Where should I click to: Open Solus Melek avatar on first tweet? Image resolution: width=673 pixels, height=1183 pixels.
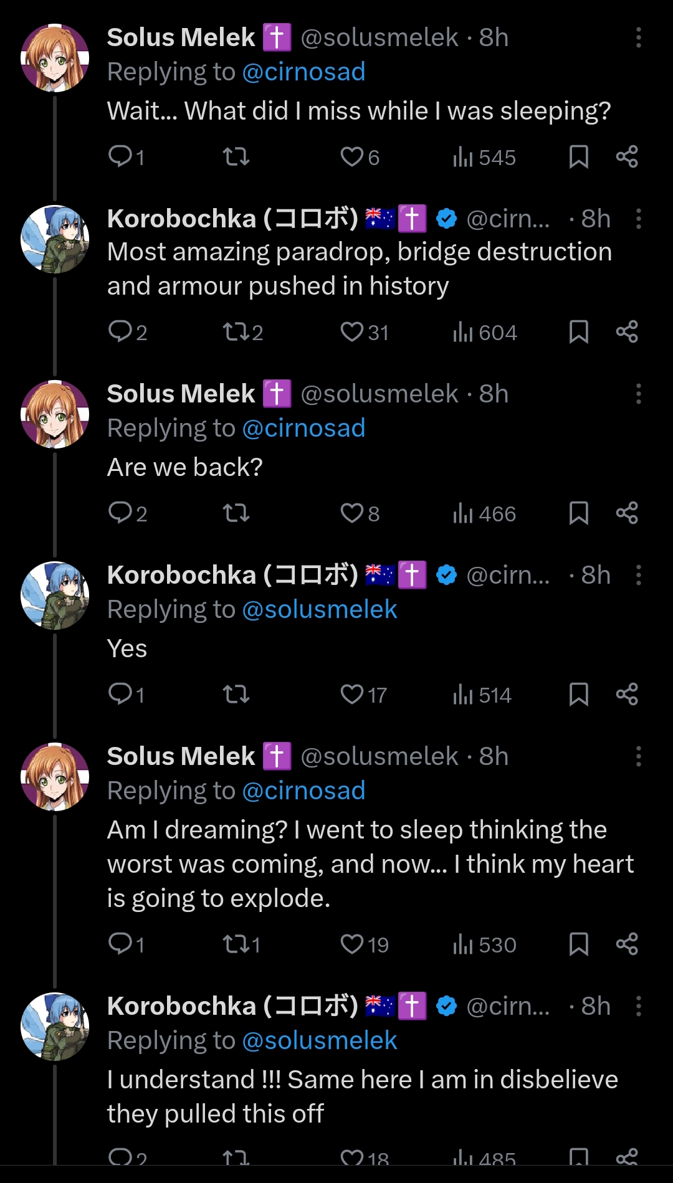[x=55, y=59]
